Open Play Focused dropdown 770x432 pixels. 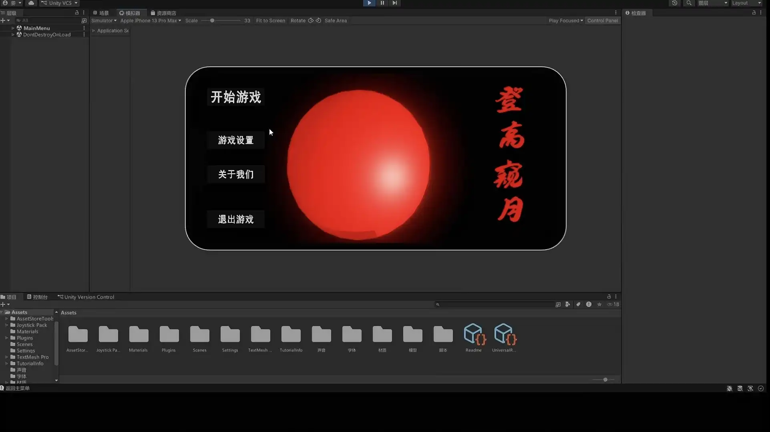[566, 20]
